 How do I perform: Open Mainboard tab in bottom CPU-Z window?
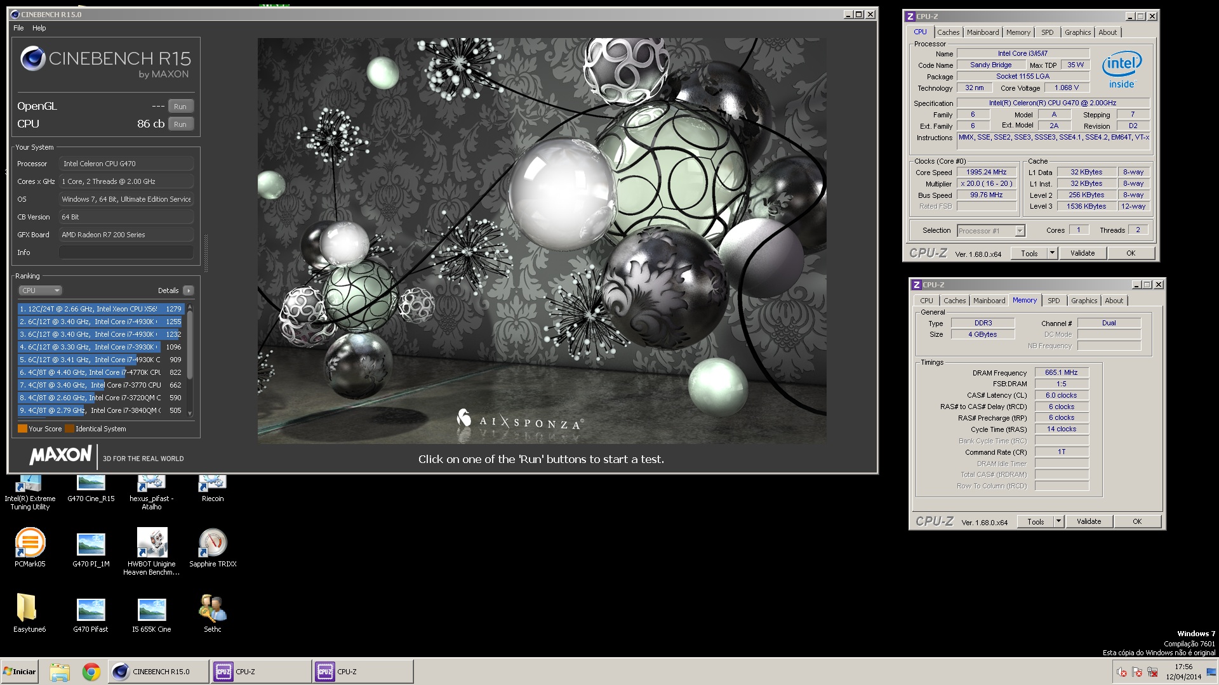pos(989,301)
